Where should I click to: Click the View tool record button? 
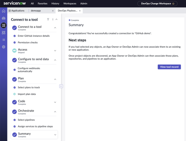click(169, 67)
